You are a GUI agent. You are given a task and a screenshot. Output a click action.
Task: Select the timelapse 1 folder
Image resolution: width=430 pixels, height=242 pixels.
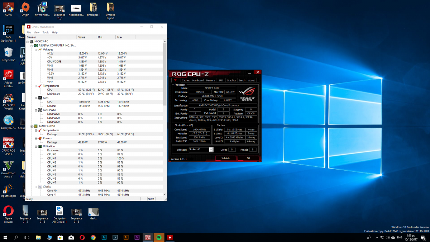[x=94, y=9]
